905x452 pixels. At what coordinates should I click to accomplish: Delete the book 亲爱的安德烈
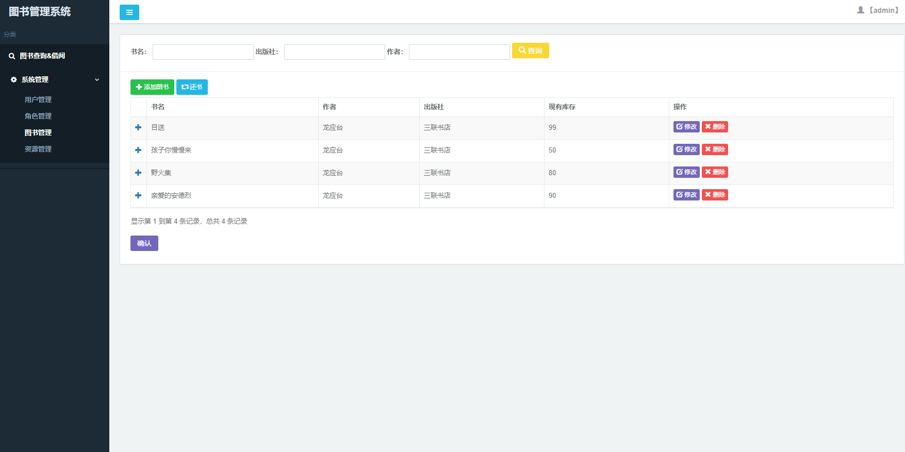point(715,195)
